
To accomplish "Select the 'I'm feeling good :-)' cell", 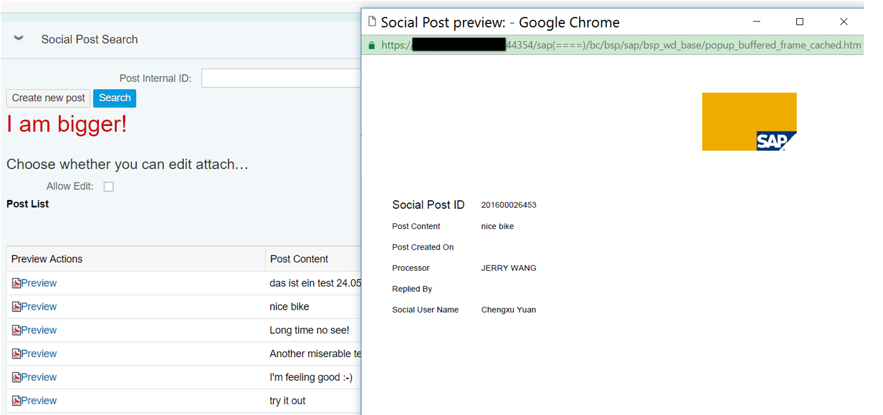I will click(x=313, y=377).
